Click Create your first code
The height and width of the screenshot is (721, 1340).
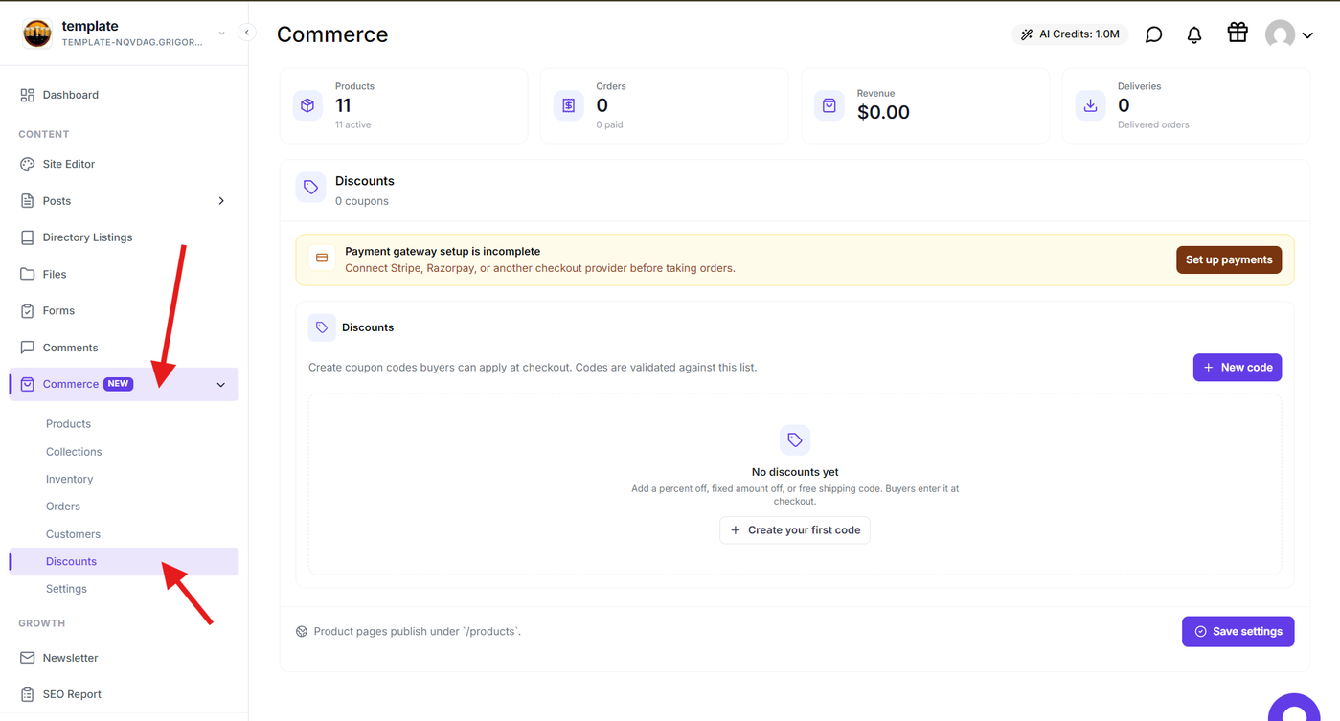coord(795,530)
